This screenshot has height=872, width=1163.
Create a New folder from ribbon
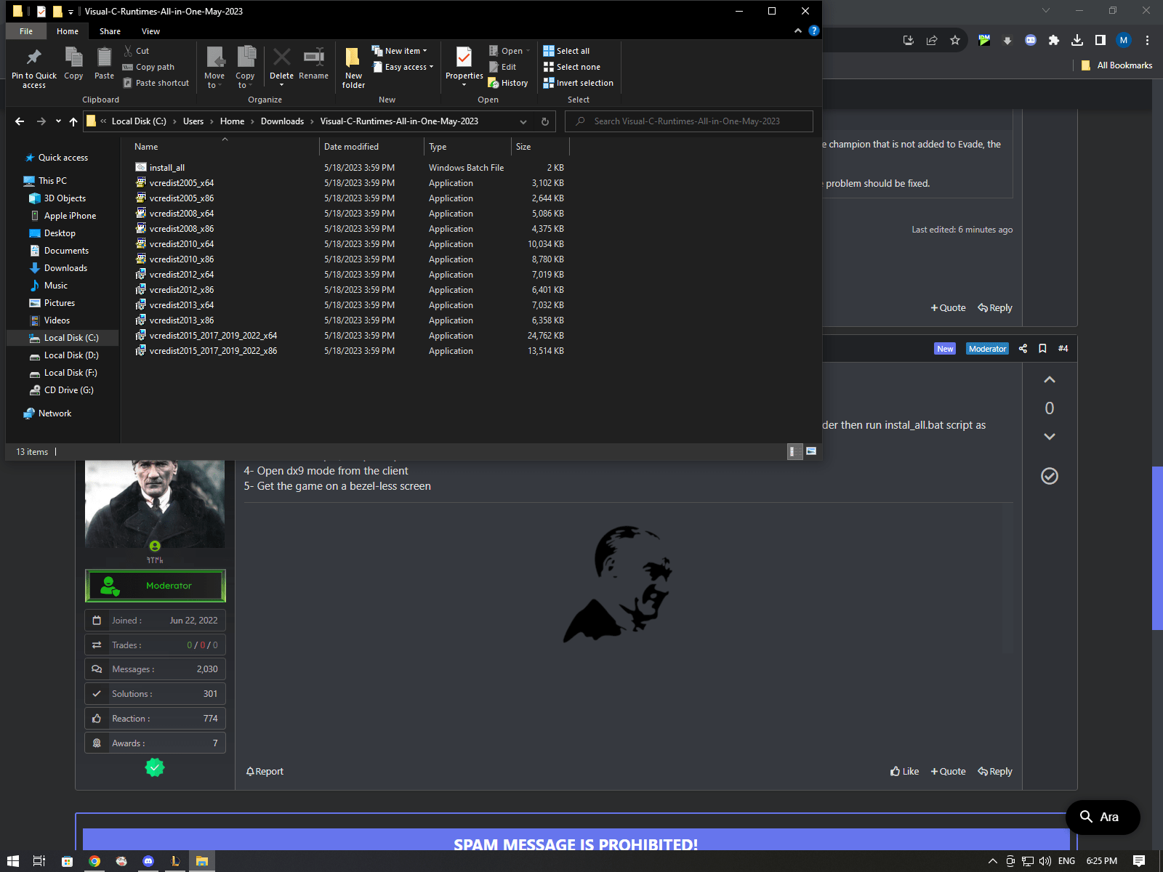click(x=353, y=68)
